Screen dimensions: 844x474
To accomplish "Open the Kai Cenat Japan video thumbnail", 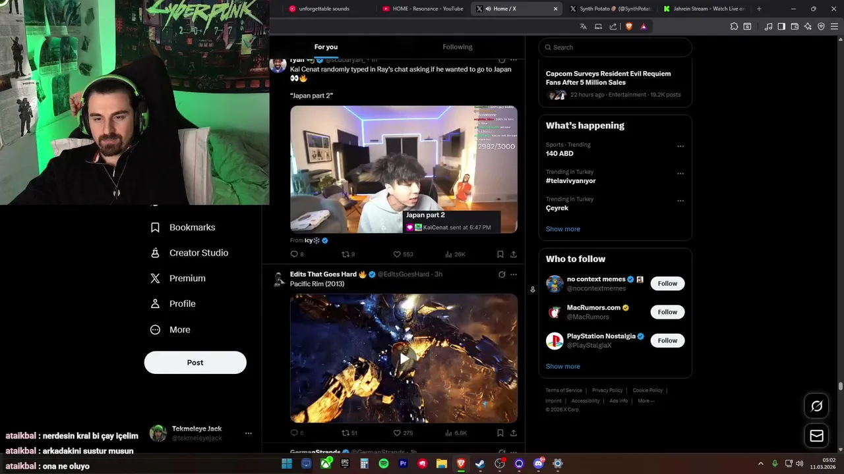I will pos(404,169).
